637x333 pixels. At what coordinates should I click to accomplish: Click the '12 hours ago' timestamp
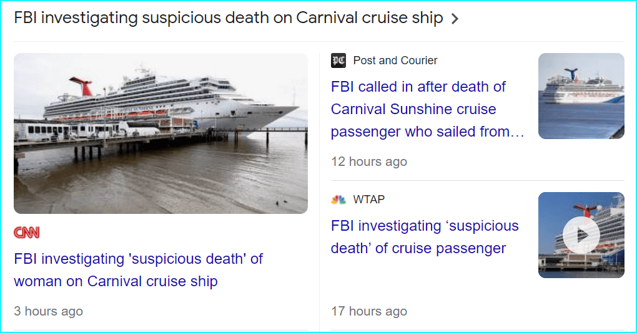(x=368, y=162)
